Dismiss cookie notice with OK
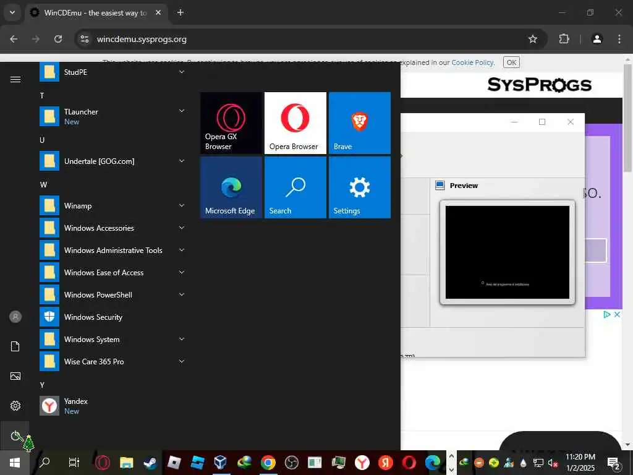The height and width of the screenshot is (475, 633). click(x=511, y=62)
